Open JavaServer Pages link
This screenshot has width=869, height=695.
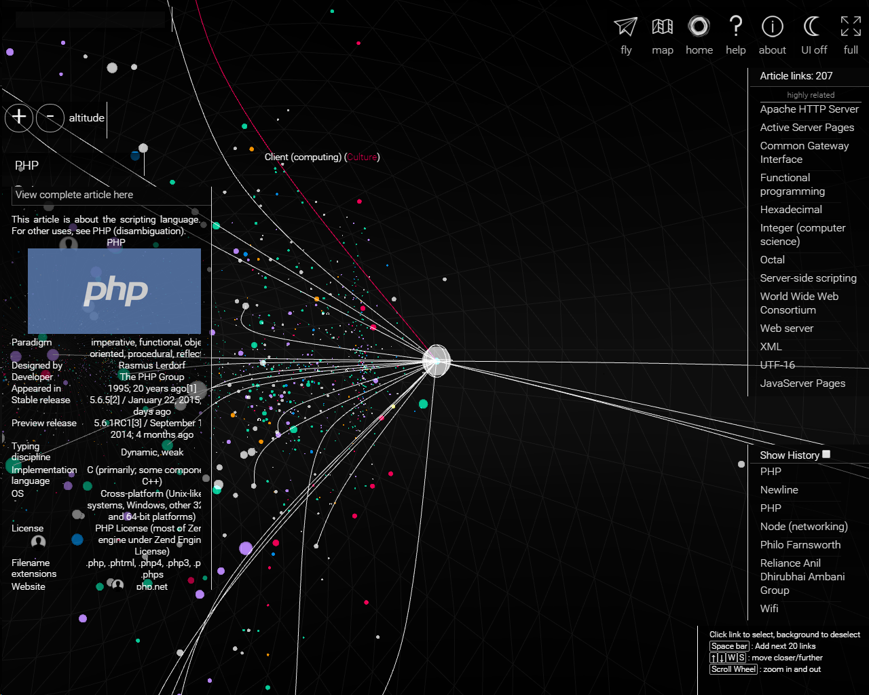[x=802, y=383]
